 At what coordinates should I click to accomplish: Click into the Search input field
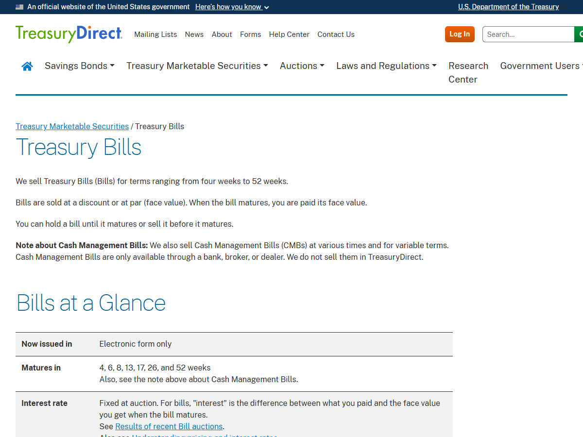coord(529,34)
